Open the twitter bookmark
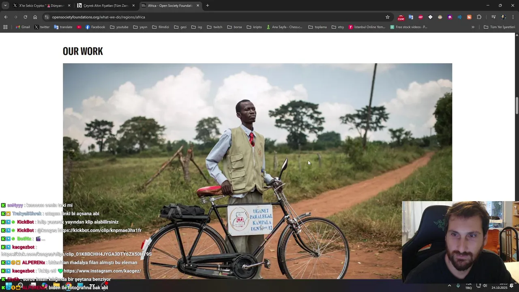Screen dimensions: 519x292 pyautogui.click(x=42, y=27)
